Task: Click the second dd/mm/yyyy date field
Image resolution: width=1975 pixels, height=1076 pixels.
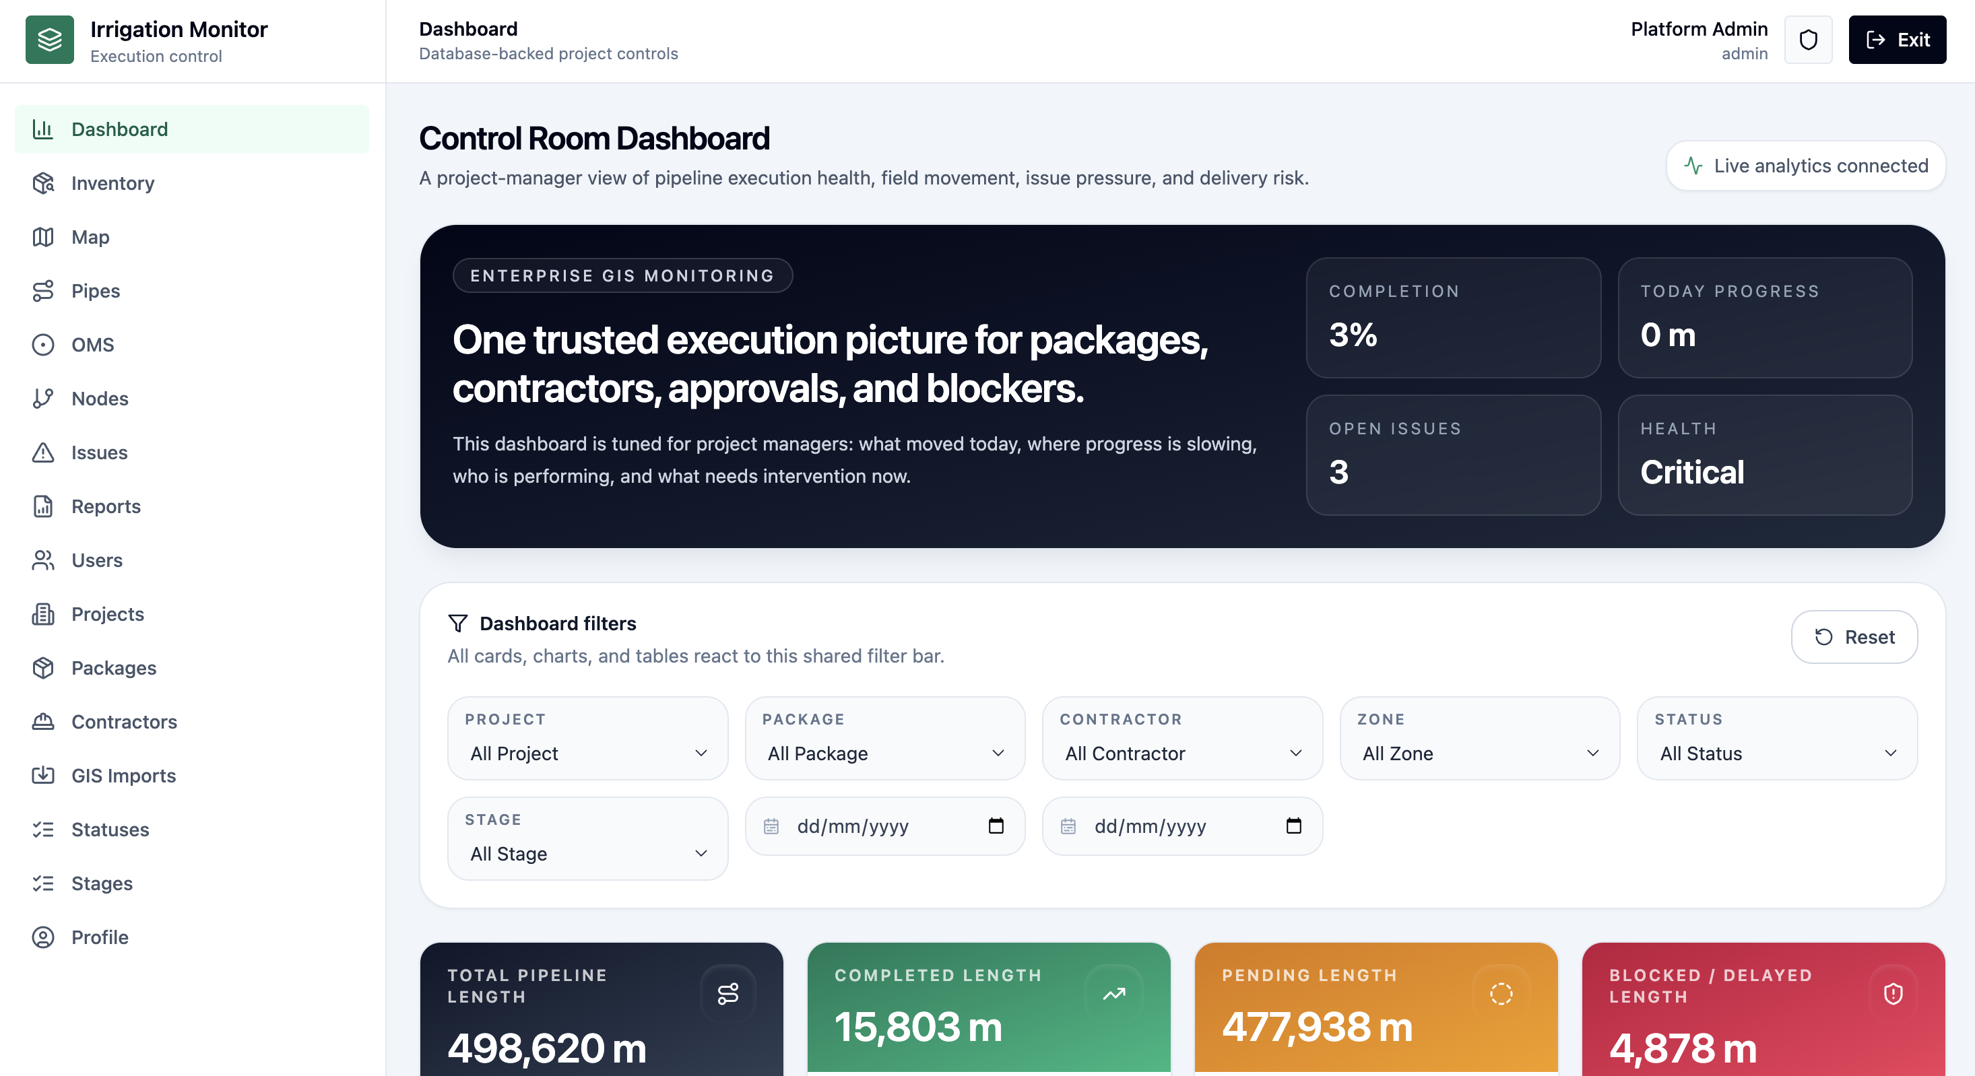Action: click(x=1182, y=826)
